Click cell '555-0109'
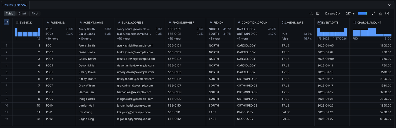 (186, 99)
